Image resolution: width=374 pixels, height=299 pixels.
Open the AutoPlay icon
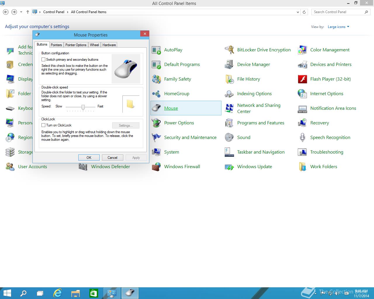[156, 50]
